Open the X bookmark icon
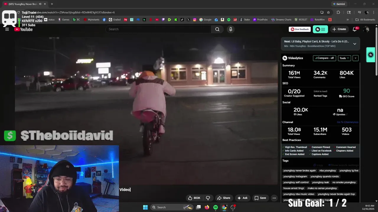 [188, 20]
